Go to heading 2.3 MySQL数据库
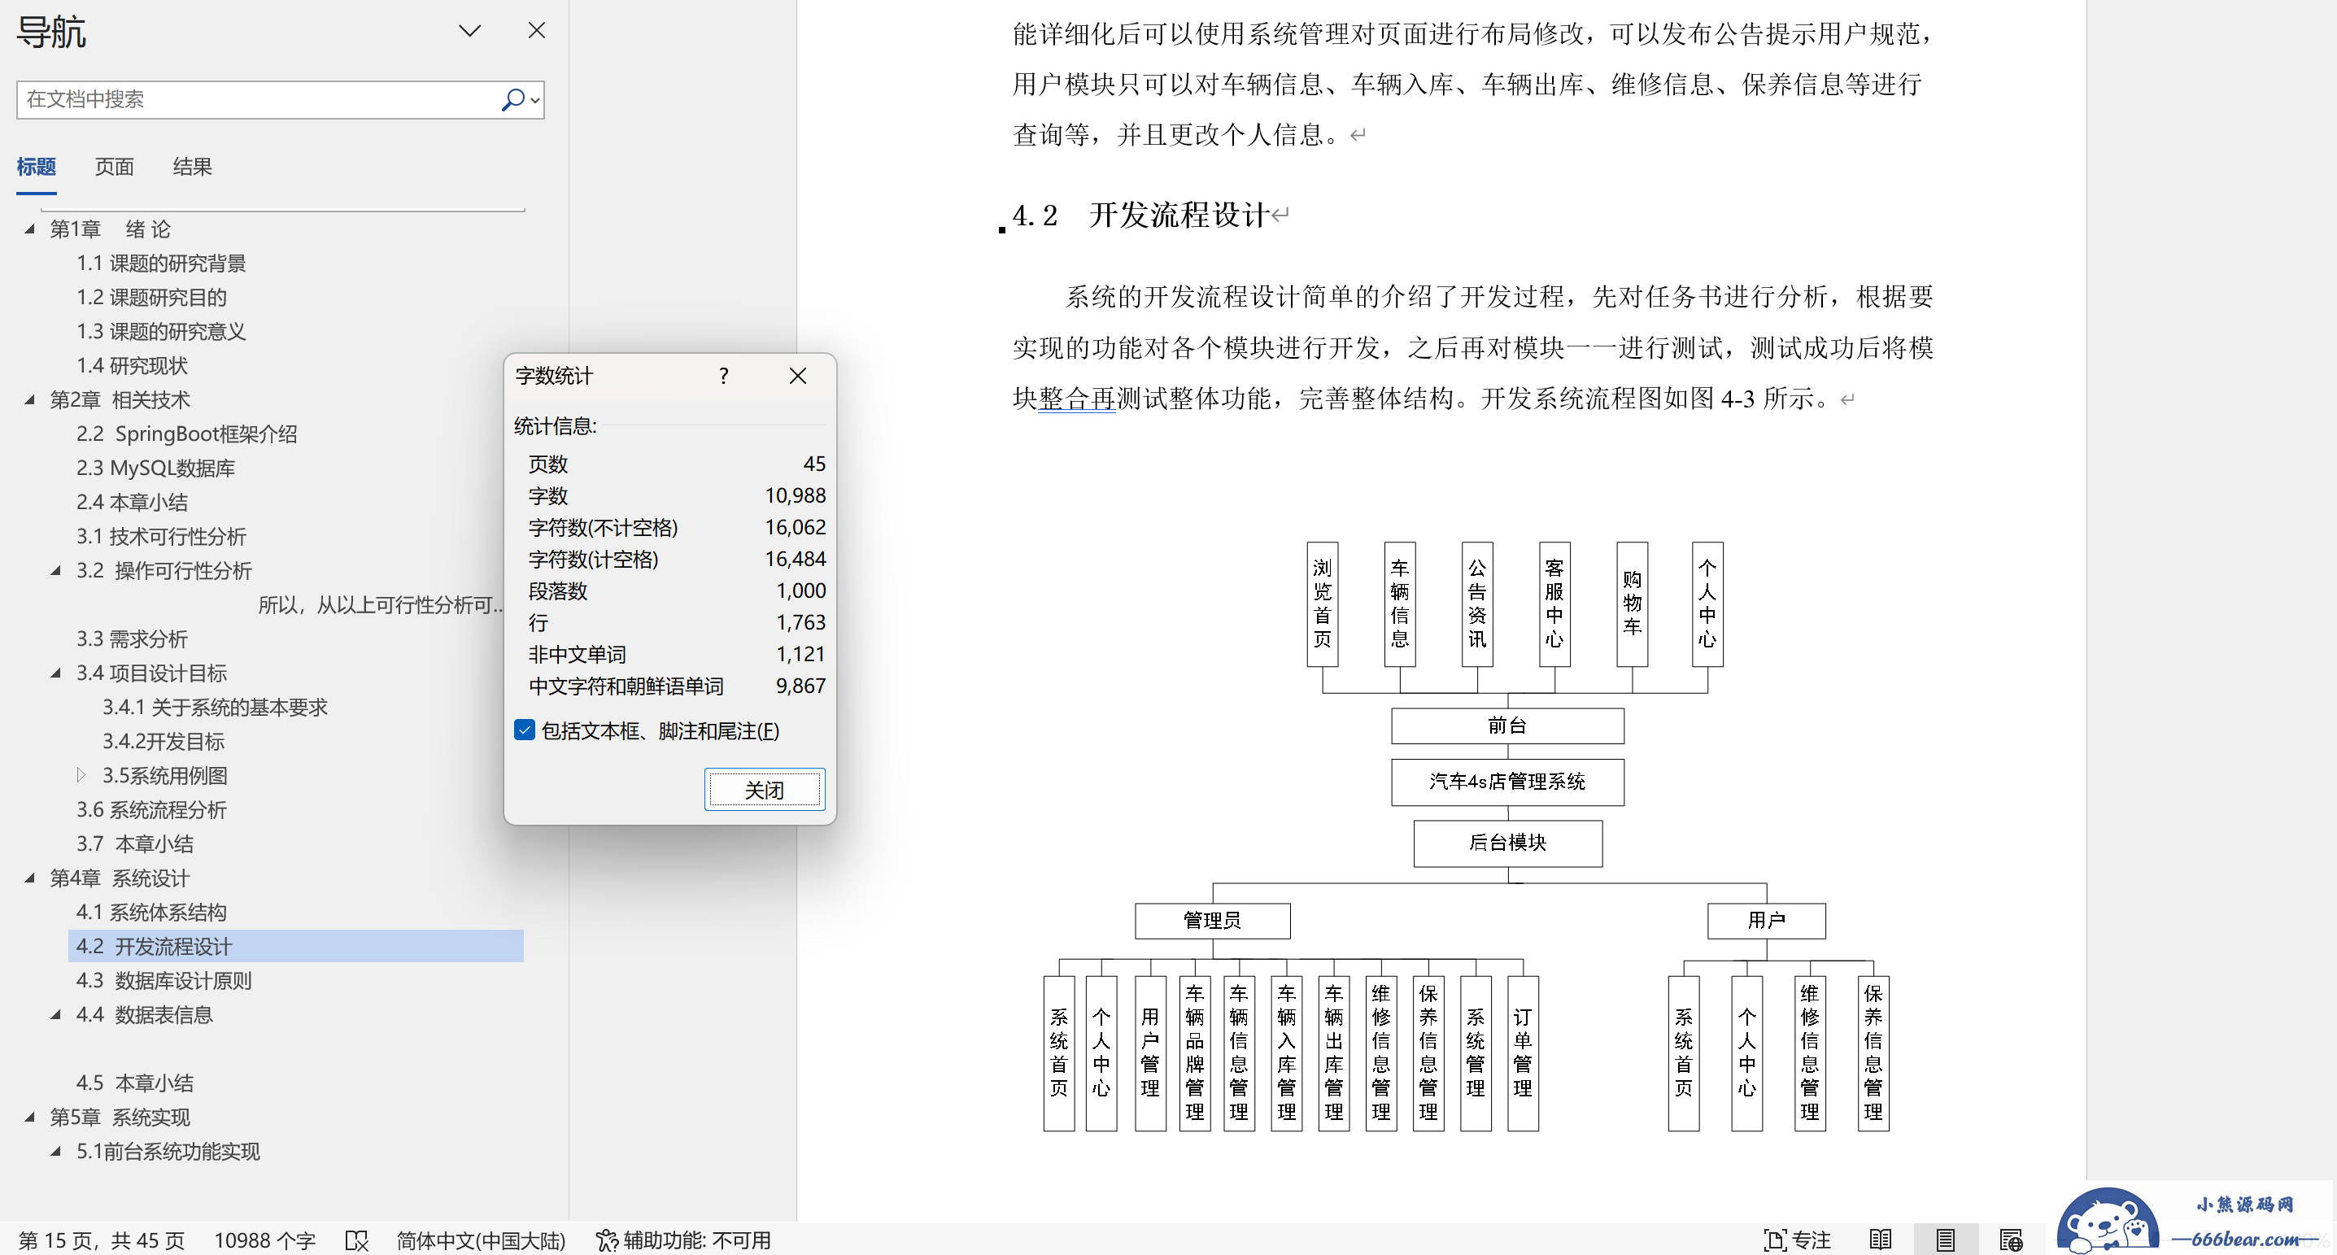2337x1255 pixels. 155,468
